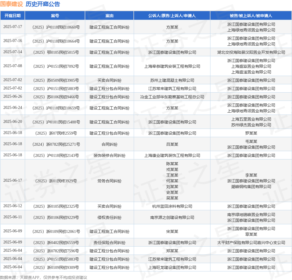Select case number 沪0101民初15488号

tap(56, 122)
